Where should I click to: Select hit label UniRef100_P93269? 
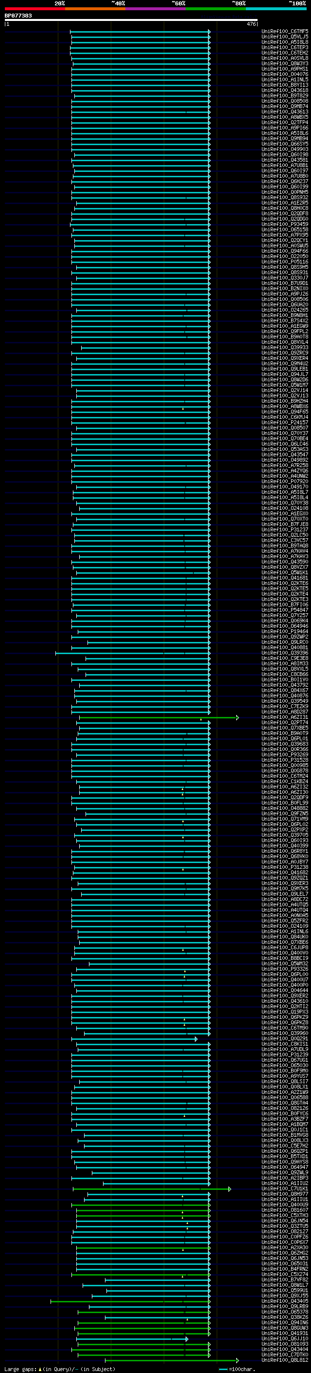point(285,755)
